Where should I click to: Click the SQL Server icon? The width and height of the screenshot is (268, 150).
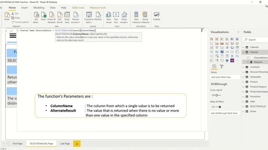(x=60, y=15)
